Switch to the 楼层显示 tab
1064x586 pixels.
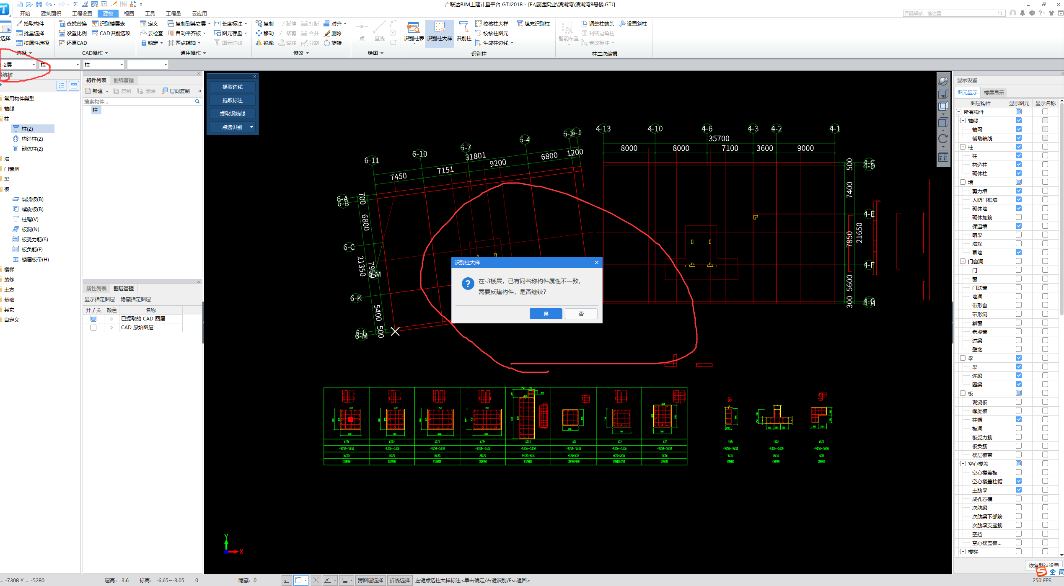click(994, 93)
